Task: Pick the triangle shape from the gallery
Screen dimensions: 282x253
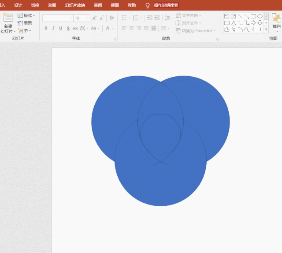Action: pos(233,23)
